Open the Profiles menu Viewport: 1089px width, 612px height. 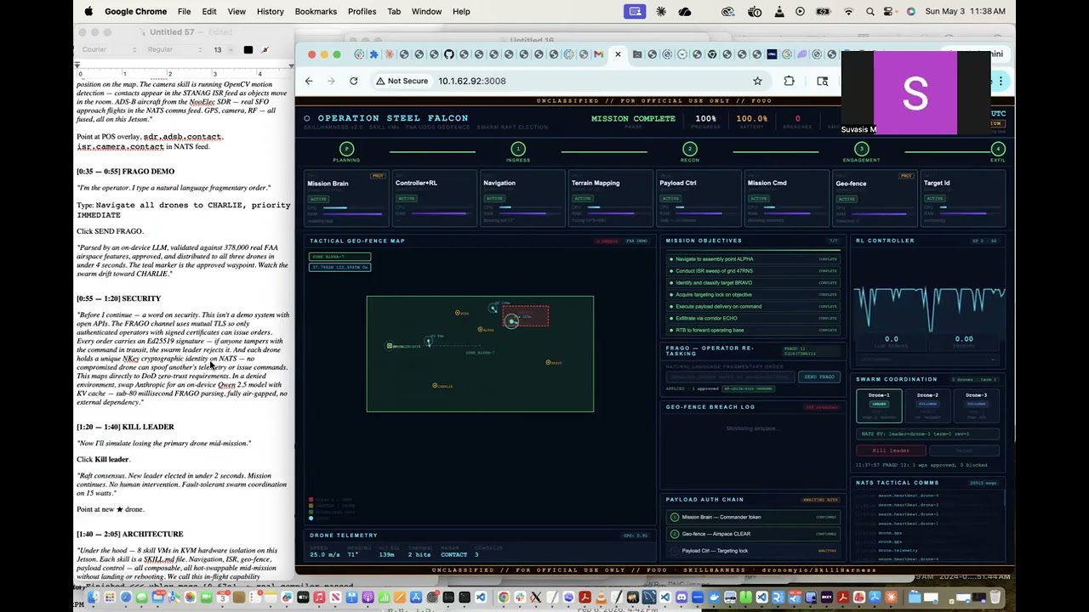pos(362,11)
